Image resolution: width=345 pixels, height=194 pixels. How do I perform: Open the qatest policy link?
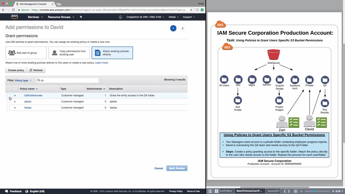pos(28,102)
